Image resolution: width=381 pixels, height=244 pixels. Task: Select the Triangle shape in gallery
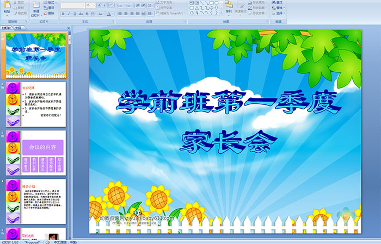tap(196, 8)
